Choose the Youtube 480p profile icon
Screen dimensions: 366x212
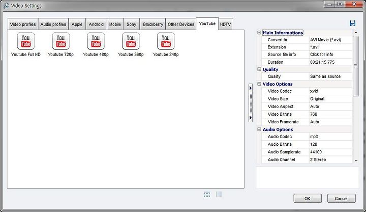pos(96,41)
